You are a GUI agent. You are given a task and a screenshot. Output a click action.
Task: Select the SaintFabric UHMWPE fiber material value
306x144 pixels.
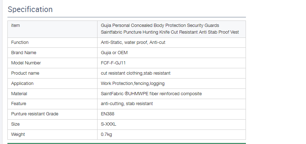tap(151, 94)
